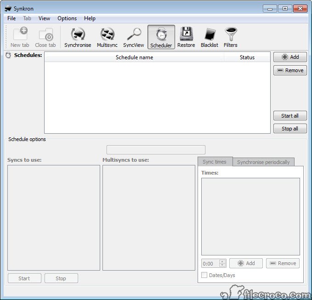Screen dimensions: 312x300
Task: Maximize the Synkron window
Action: point(285,9)
